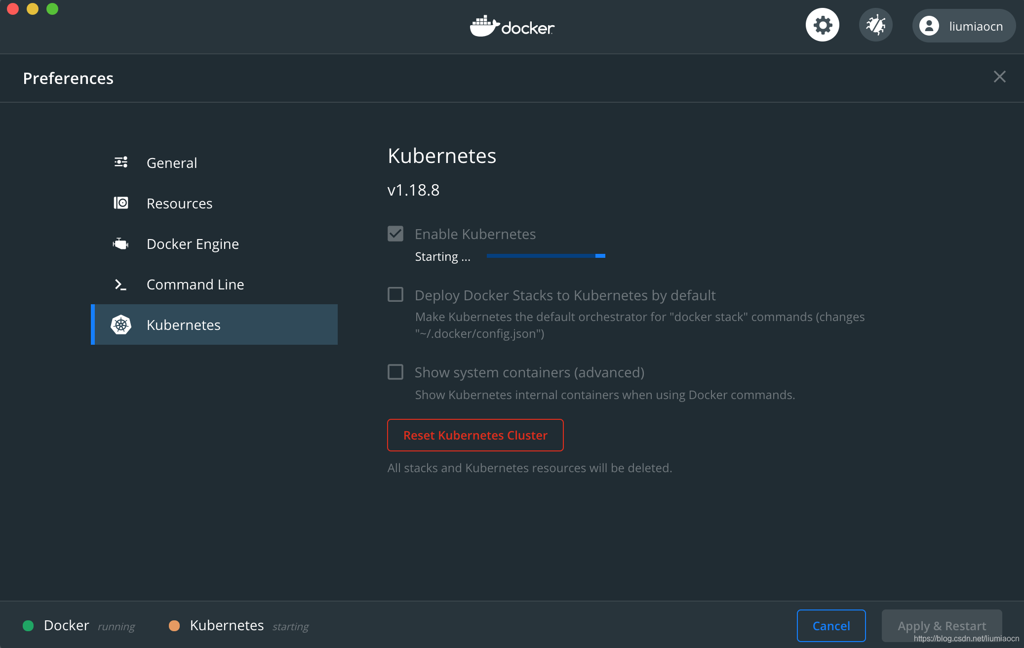This screenshot has height=648, width=1024.
Task: Click the Docker Engine icon
Action: pyautogui.click(x=121, y=243)
